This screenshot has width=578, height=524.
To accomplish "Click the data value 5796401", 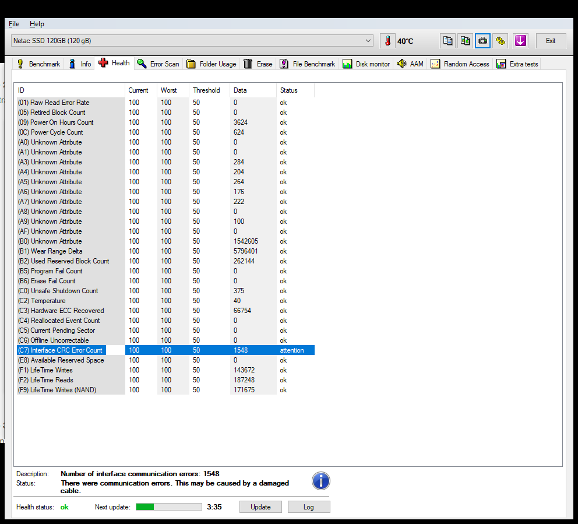I will (x=245, y=251).
